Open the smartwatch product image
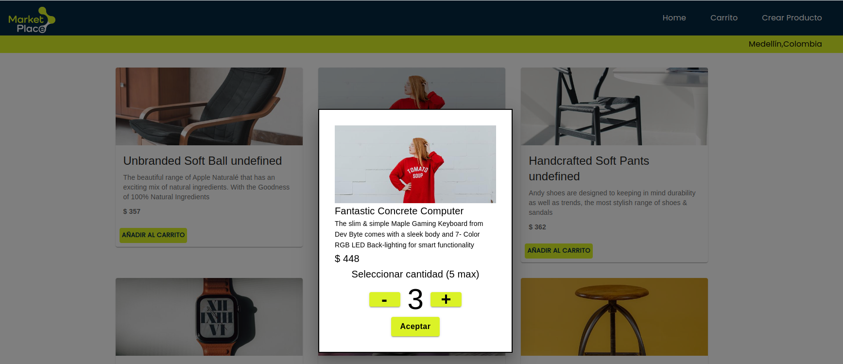 click(x=209, y=317)
